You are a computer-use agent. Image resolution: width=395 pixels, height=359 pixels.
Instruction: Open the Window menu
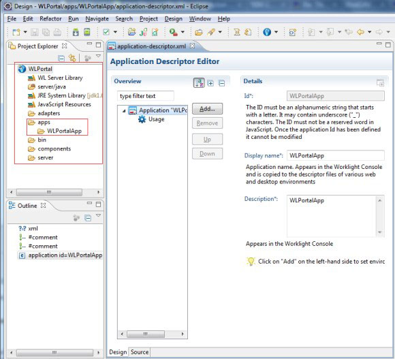click(200, 19)
